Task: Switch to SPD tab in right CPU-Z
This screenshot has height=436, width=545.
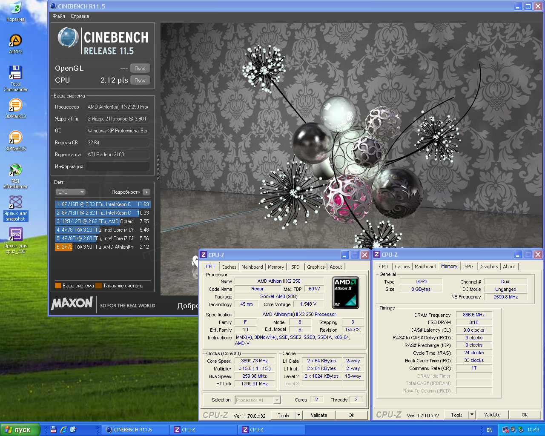Action: 469,267
